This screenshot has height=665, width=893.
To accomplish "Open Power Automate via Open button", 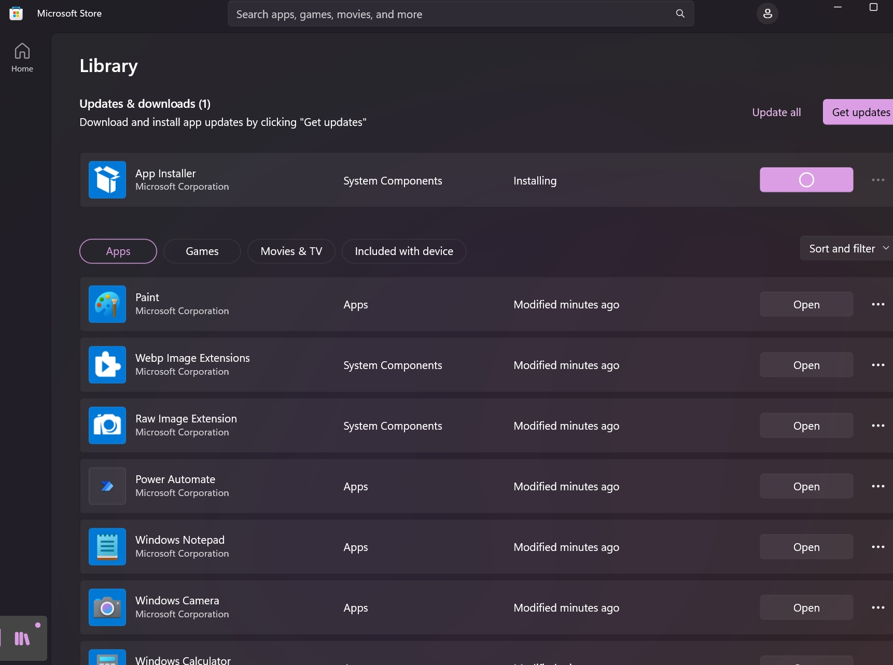I will [806, 486].
